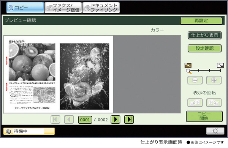This screenshot has height=148, width=228.
Task: Click the zoom level slider track
Action: (204, 71)
